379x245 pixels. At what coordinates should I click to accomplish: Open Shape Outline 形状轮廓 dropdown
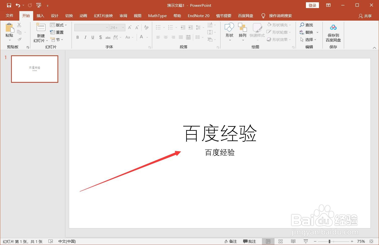pyautogui.click(x=279, y=32)
